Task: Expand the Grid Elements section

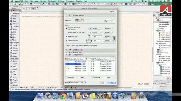Action: click(67, 50)
